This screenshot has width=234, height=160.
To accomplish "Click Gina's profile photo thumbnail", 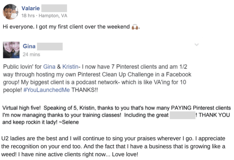I will pyautogui.click(x=11, y=50).
